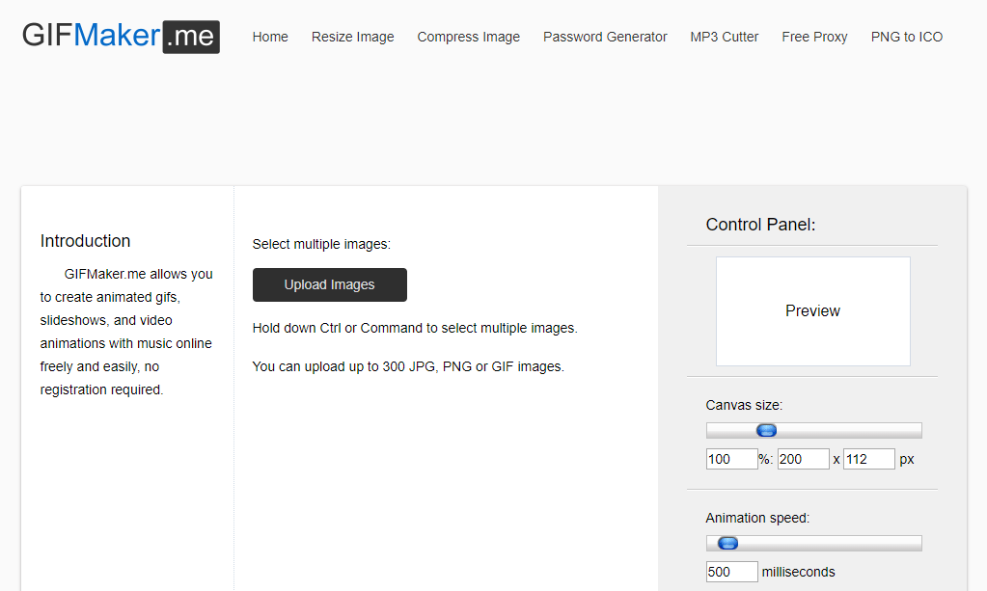Open Password Generator from the navigation
The image size is (987, 591).
605,37
